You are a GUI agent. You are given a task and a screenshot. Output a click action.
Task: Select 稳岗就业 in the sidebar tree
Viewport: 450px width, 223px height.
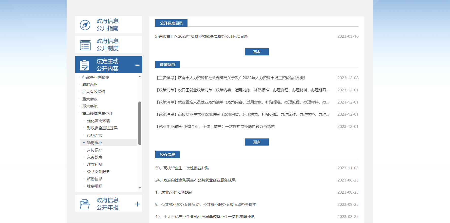pos(95,143)
